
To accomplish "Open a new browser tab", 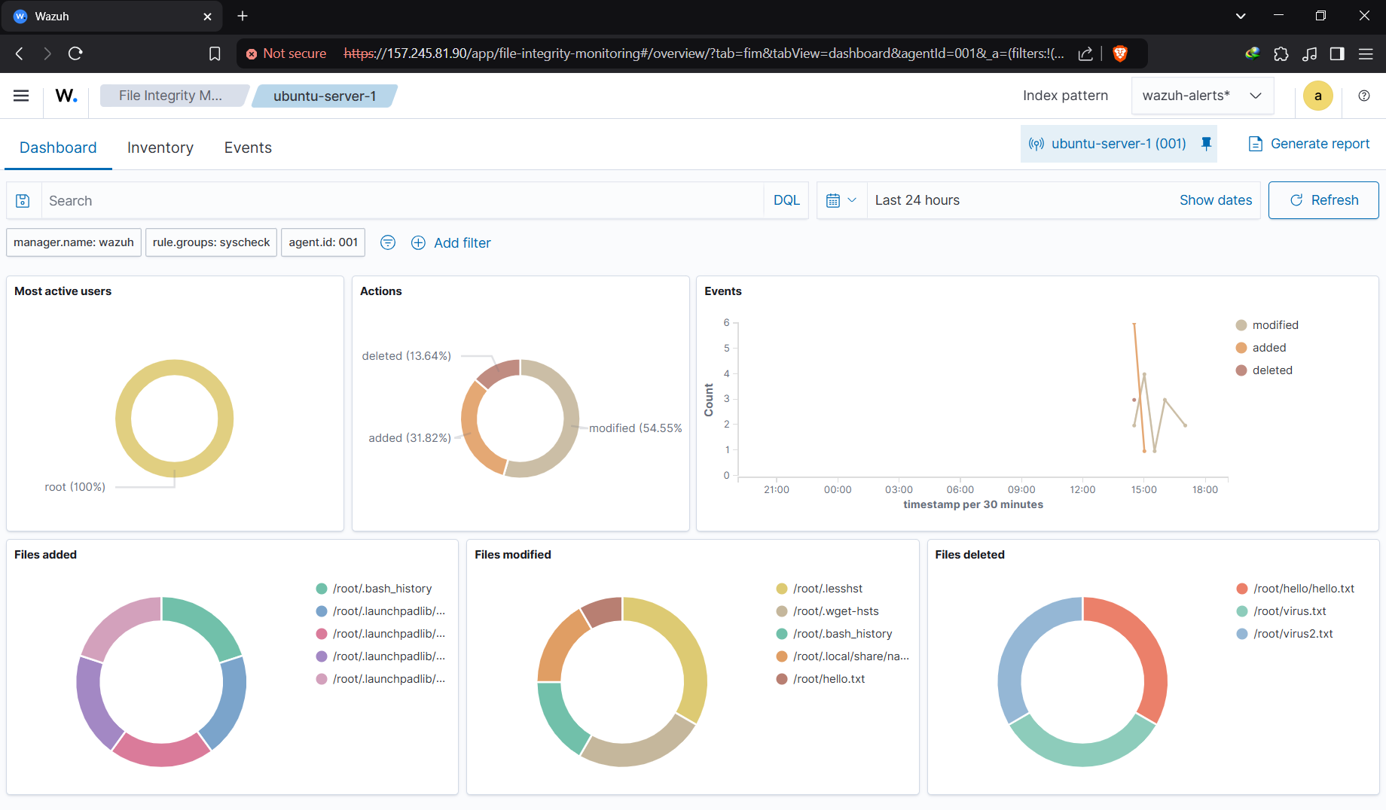I will click(x=243, y=16).
